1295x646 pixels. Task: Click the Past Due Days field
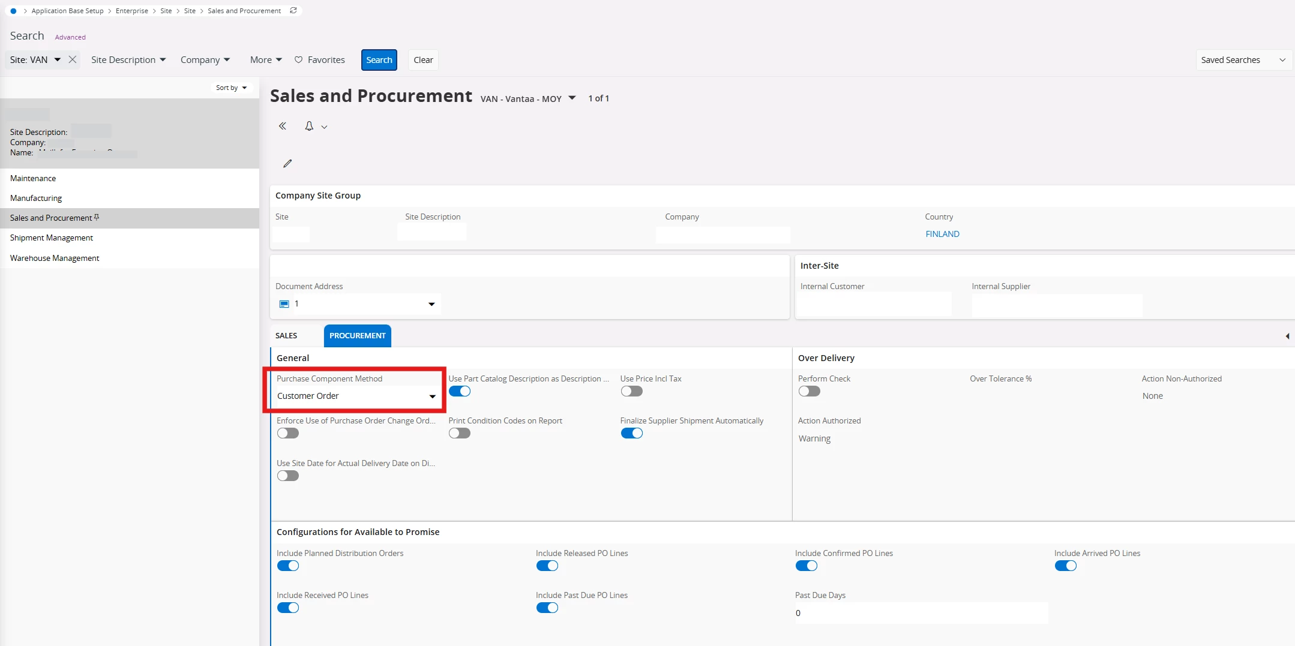pyautogui.click(x=921, y=613)
